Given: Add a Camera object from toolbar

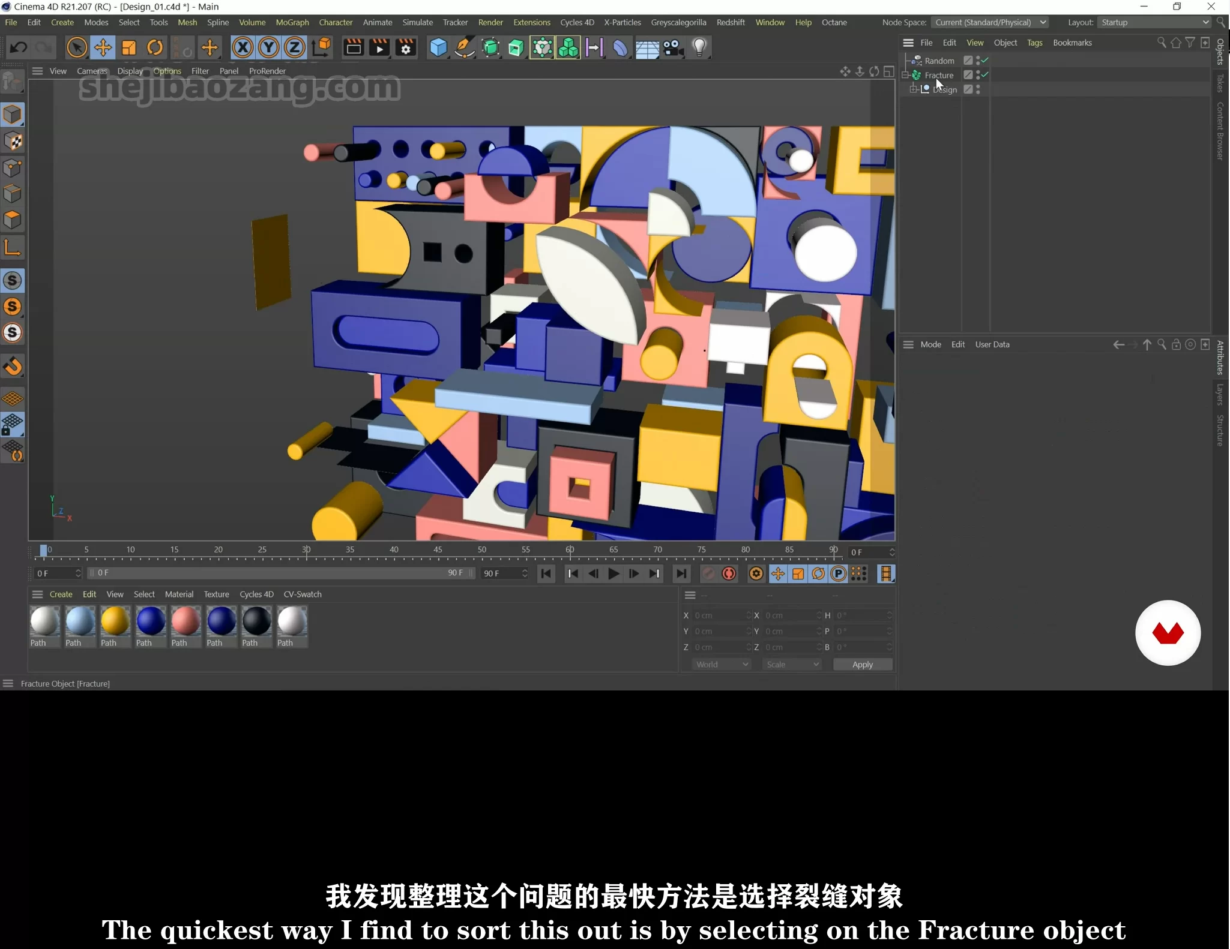Looking at the screenshot, I should [x=674, y=47].
